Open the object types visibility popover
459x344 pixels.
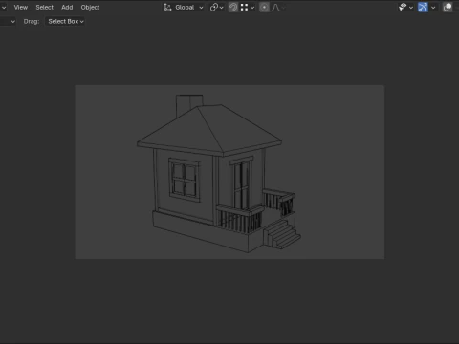click(405, 7)
